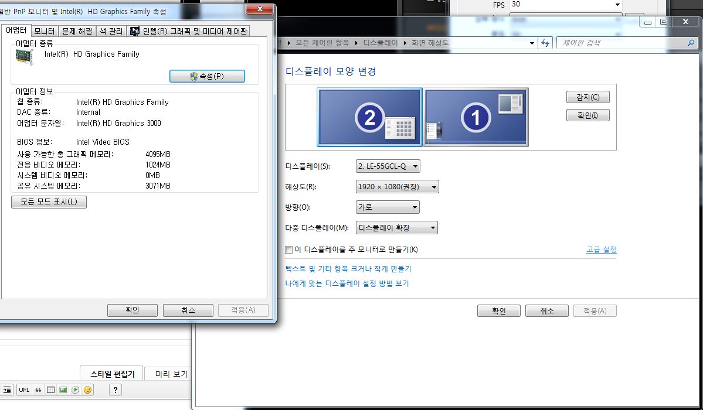Open '텍스트 및 기타 항목 크거나 작게 만들기' link
The image size is (703, 410).
348,268
